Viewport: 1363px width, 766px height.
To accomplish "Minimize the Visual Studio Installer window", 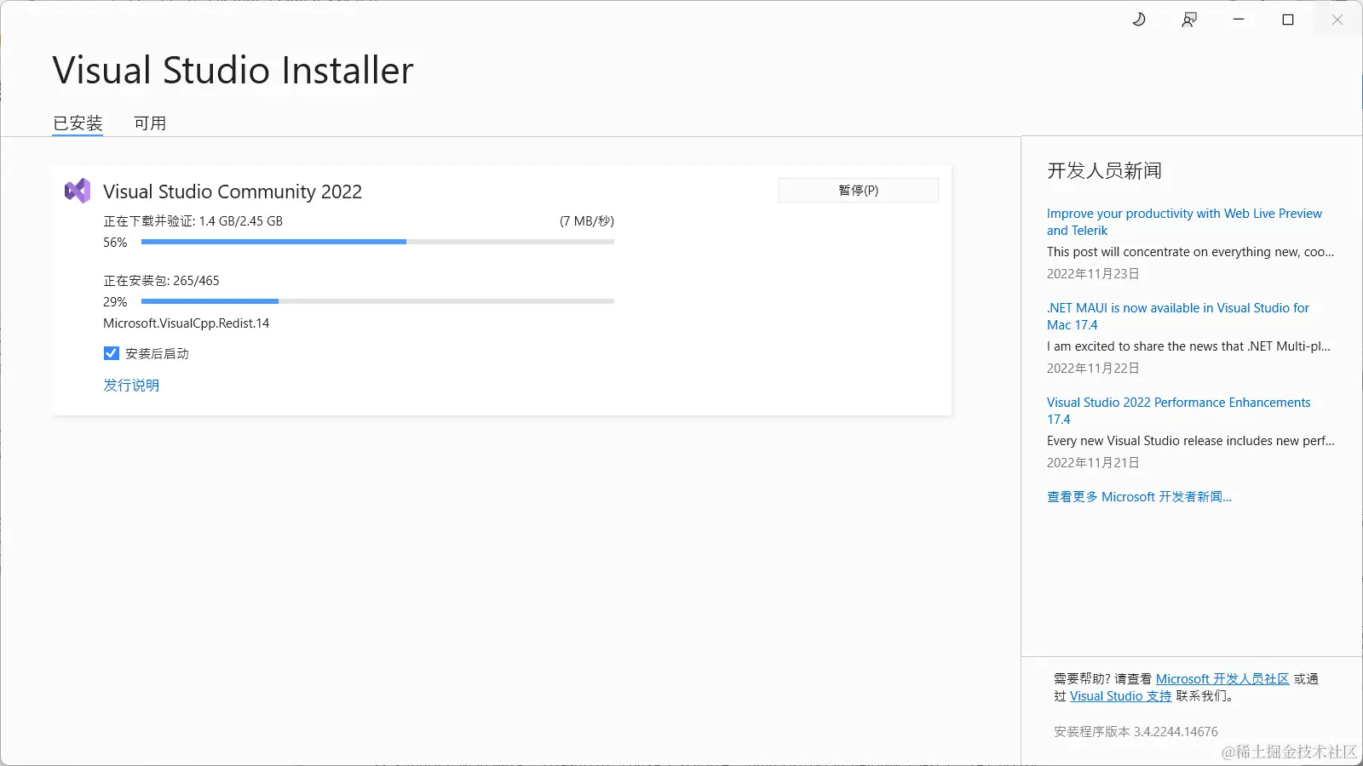I will [x=1239, y=20].
